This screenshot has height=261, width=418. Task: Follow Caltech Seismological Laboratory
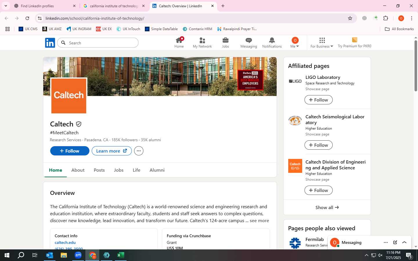pos(318,145)
